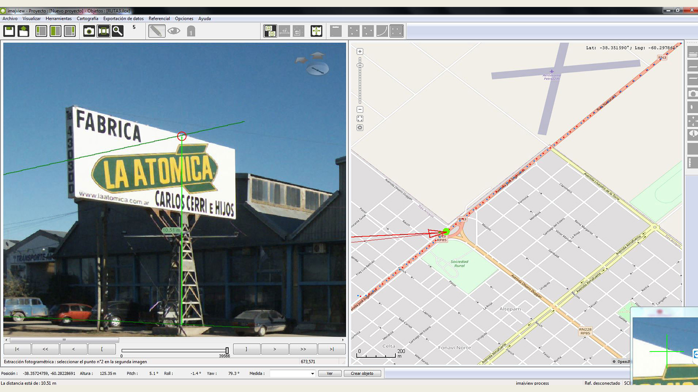698x392 pixels.
Task: Select the left-panel layout icon
Action: tap(41, 31)
